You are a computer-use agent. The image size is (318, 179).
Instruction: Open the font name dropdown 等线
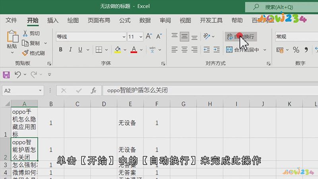tap(124, 37)
